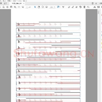Add a sticky note comment
This screenshot has width=102, height=102.
click(69, 7)
